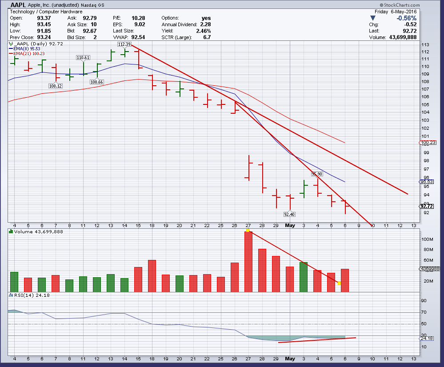Screen dimensions: 444x367
Task: Click the date Friday 6-May-2016
Action: pos(396,12)
